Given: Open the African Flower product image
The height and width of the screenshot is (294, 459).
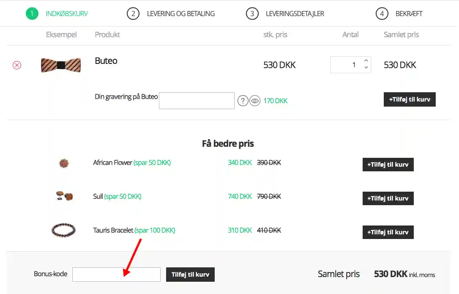Looking at the screenshot, I should (64, 163).
